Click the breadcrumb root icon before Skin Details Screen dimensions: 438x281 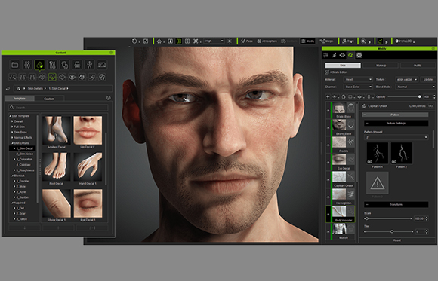click(19, 89)
